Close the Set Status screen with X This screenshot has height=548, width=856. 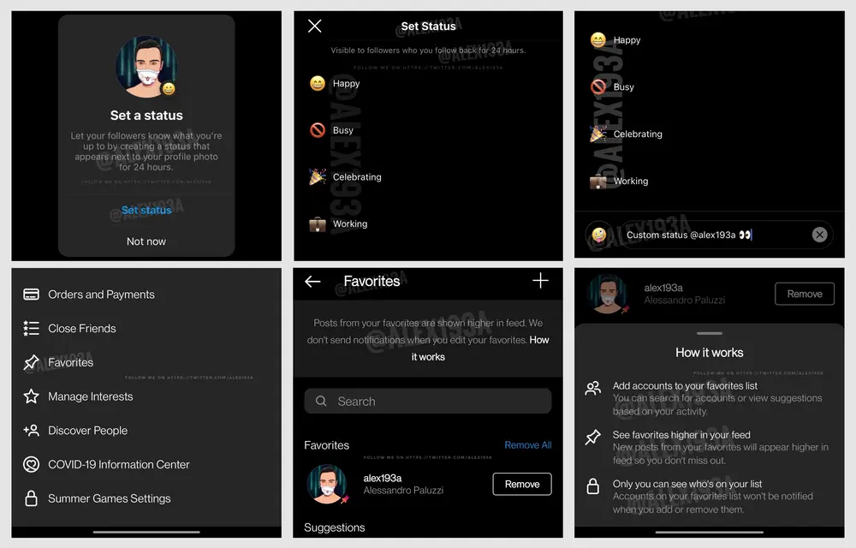(314, 26)
